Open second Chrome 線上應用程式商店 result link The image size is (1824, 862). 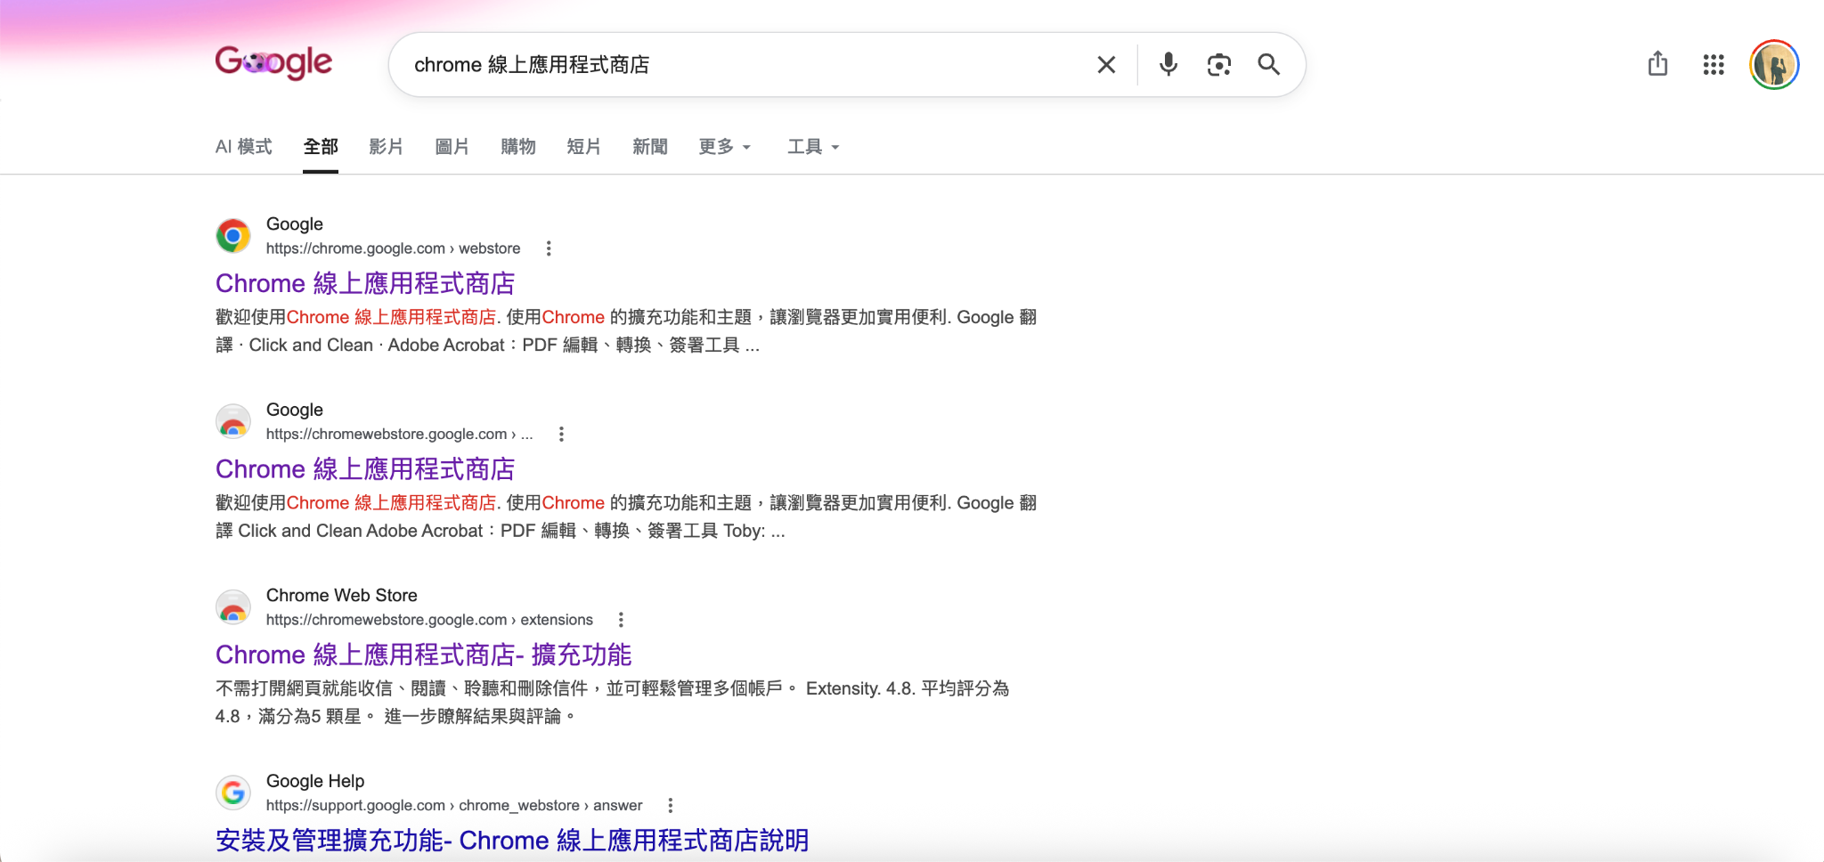coord(365,469)
